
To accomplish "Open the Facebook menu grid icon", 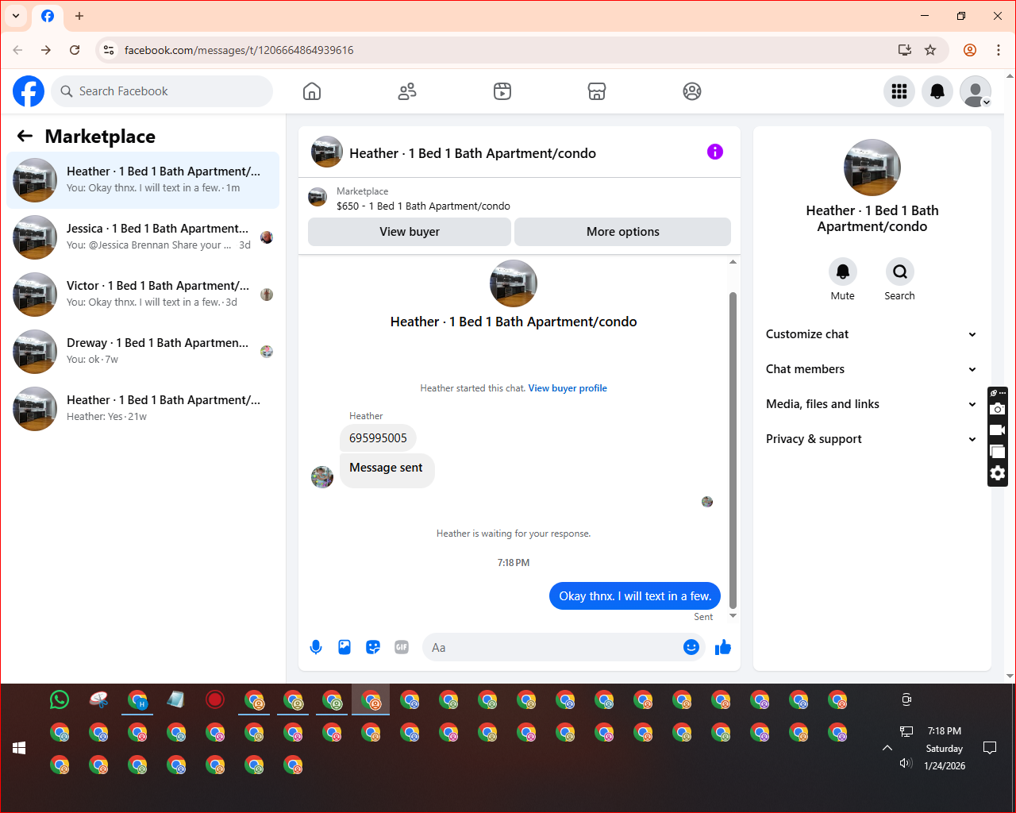I will 899,91.
